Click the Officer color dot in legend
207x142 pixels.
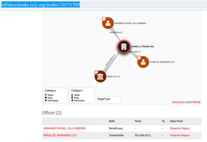[x=46, y=95]
